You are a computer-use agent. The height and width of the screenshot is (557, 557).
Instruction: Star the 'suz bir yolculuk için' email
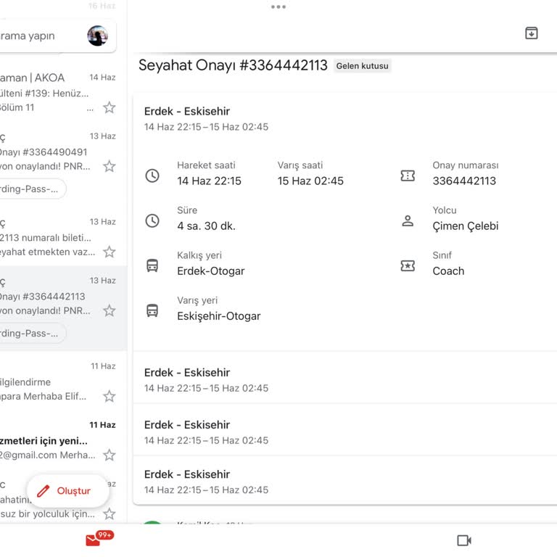(x=109, y=513)
